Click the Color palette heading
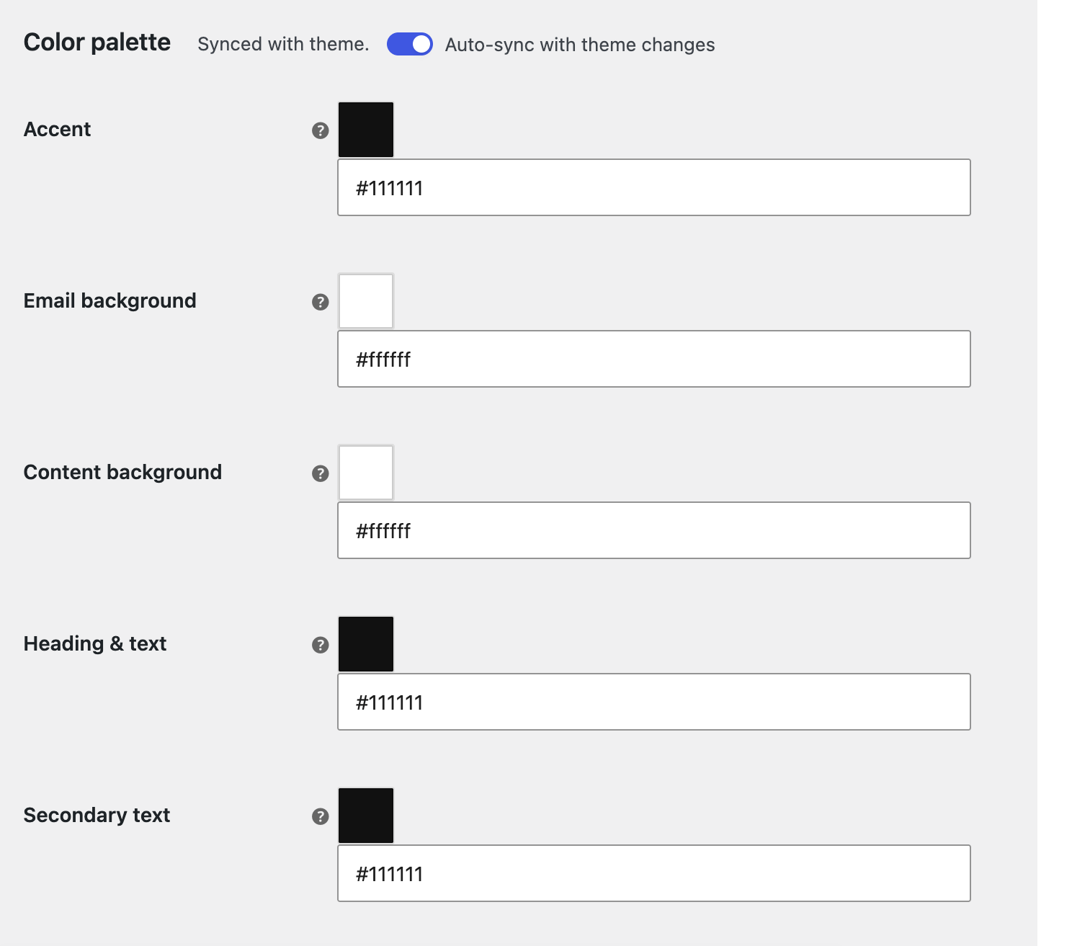1072x946 pixels. click(x=97, y=43)
